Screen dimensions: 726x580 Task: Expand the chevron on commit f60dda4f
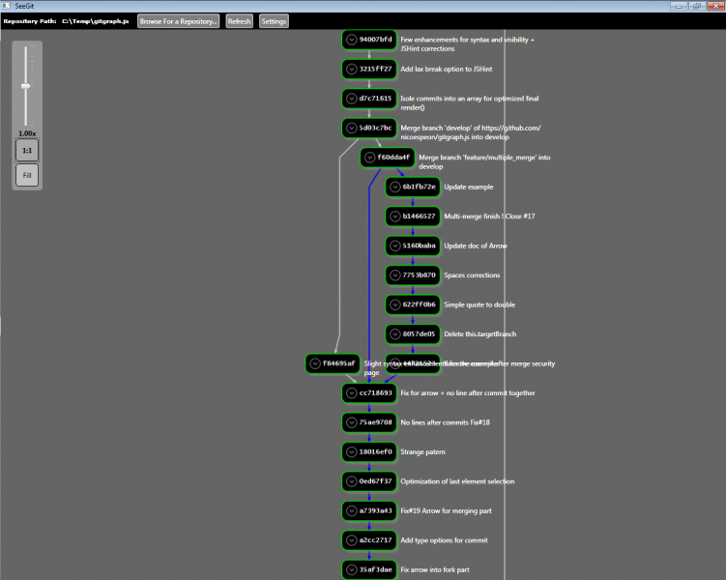[370, 158]
